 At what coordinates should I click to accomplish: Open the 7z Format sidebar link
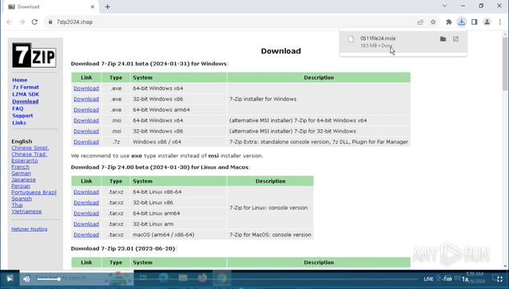tap(26, 87)
